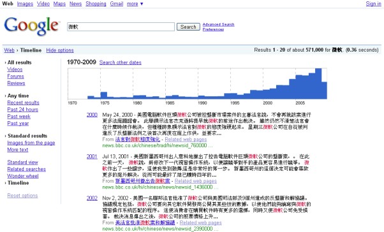Select Any time filter
This screenshot has height=232, width=384.
18,96
